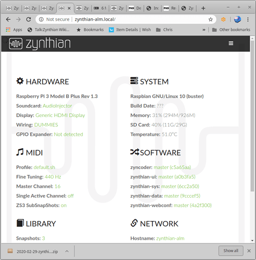
Task: Click the DUMMIES wiring link
Action: (46, 125)
